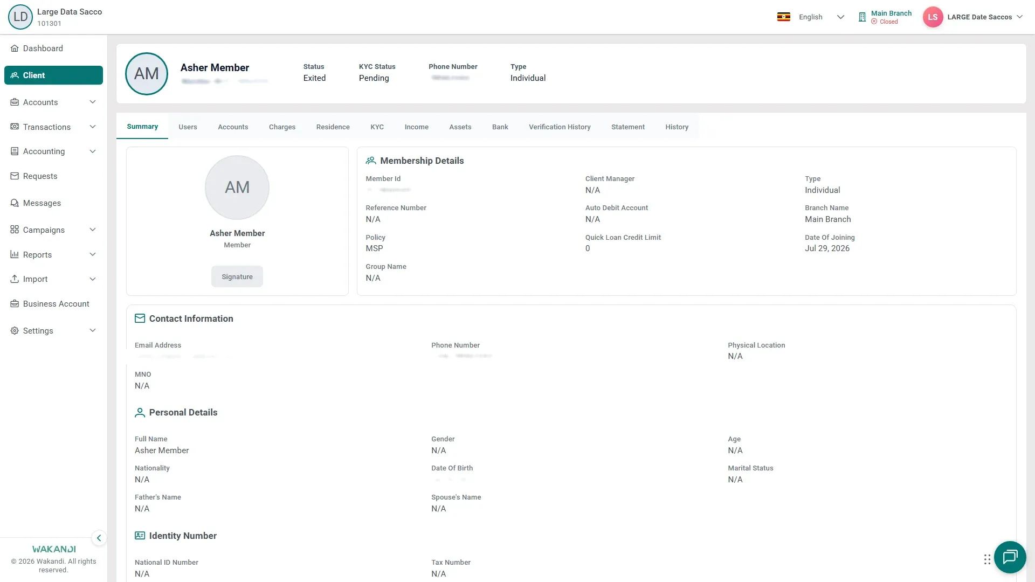This screenshot has height=582, width=1035.
Task: Click the Client sidebar button
Action: [x=53, y=75]
